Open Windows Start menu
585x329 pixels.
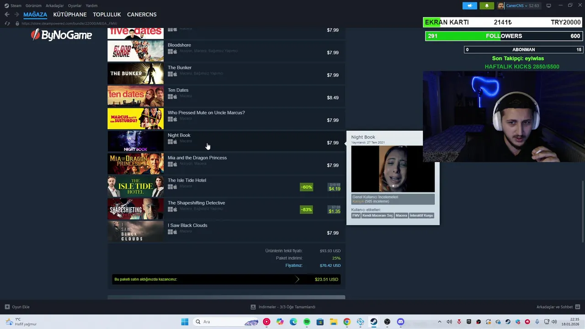[x=185, y=322]
